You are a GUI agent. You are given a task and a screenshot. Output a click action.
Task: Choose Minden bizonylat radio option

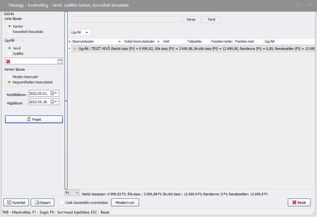pyautogui.click(x=10, y=77)
